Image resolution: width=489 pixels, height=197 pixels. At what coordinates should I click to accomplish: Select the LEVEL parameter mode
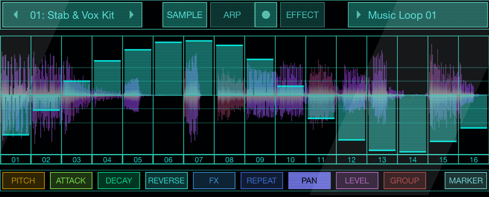click(x=357, y=180)
